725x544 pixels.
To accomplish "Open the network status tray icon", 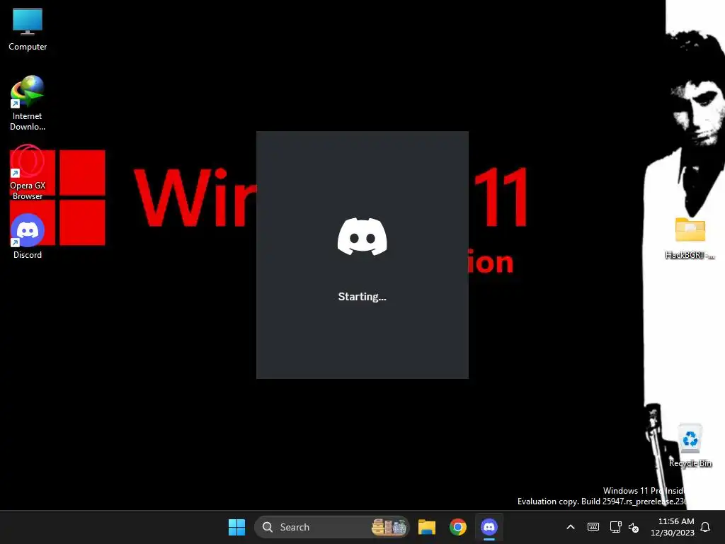I will pyautogui.click(x=615, y=527).
